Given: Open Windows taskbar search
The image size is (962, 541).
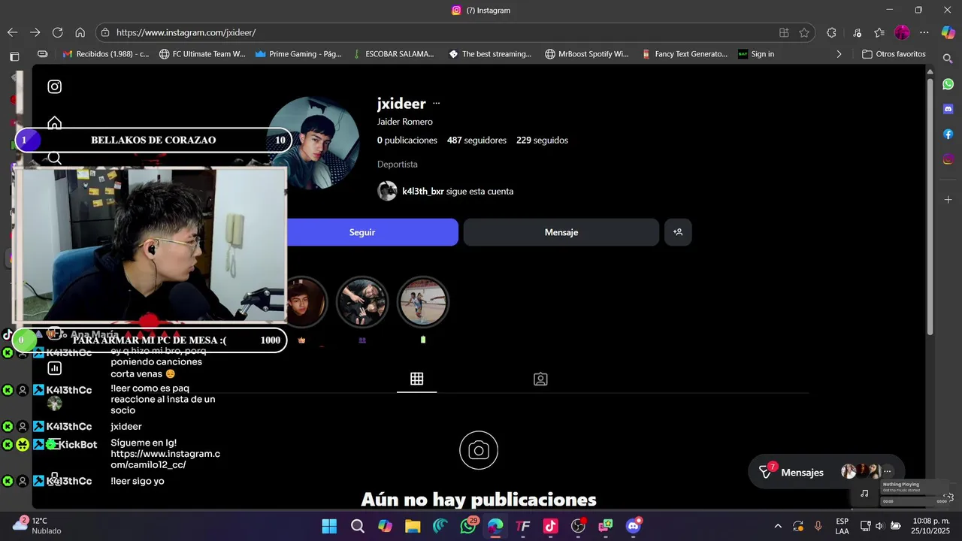Looking at the screenshot, I should click(x=358, y=526).
